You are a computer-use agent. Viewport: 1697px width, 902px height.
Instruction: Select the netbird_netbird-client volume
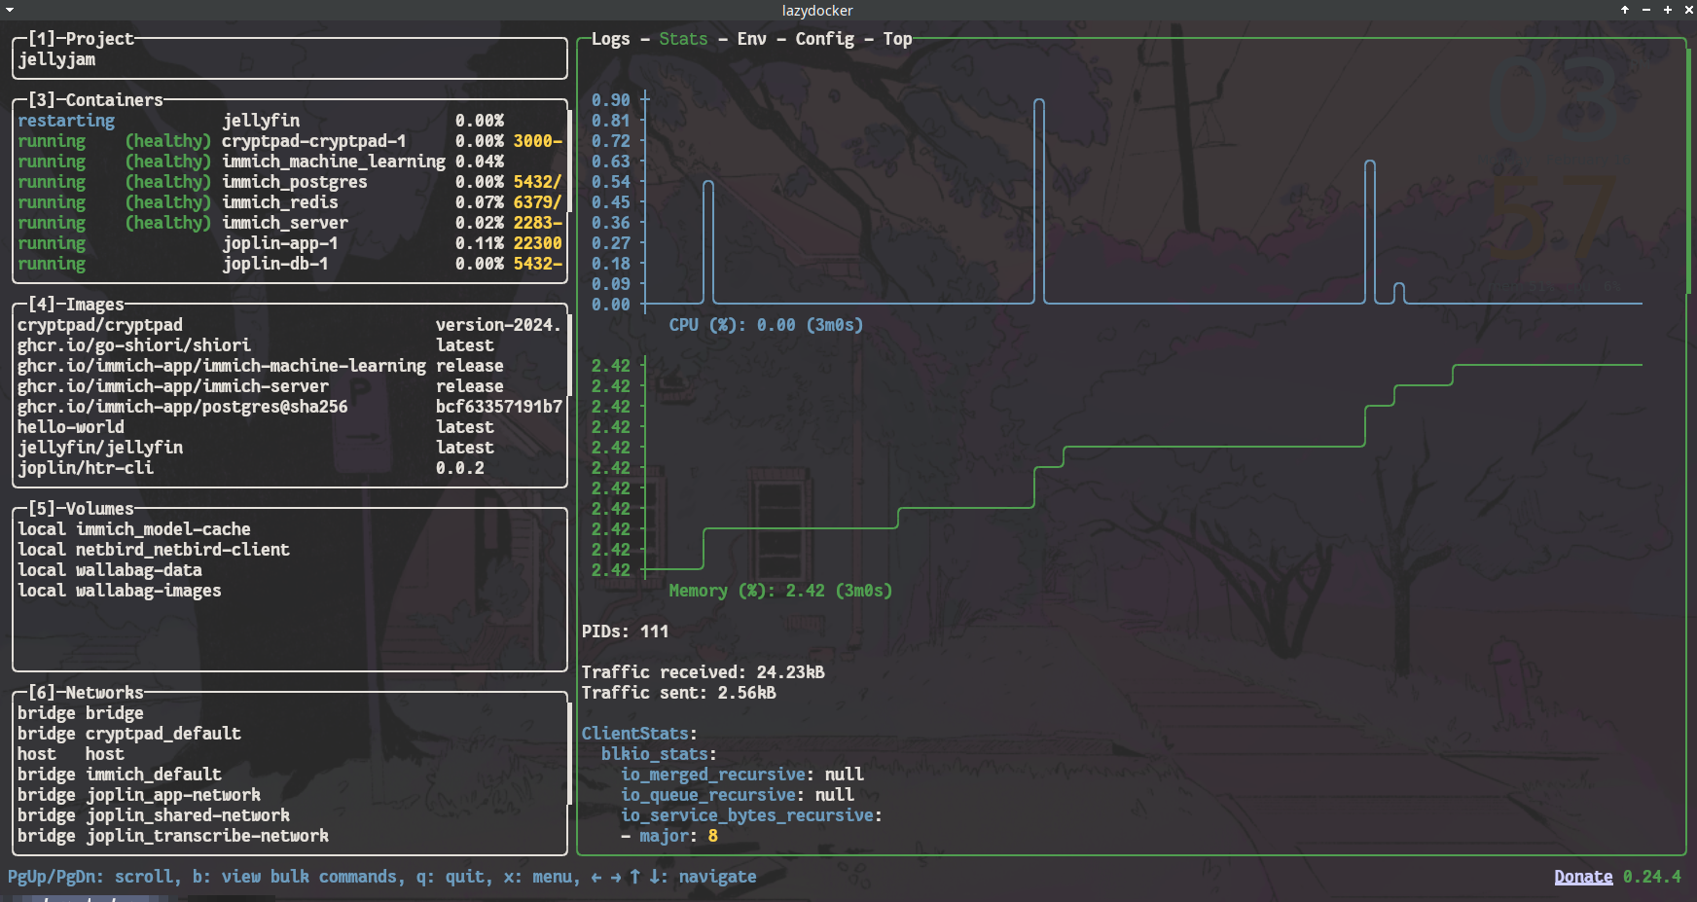[x=290, y=550]
